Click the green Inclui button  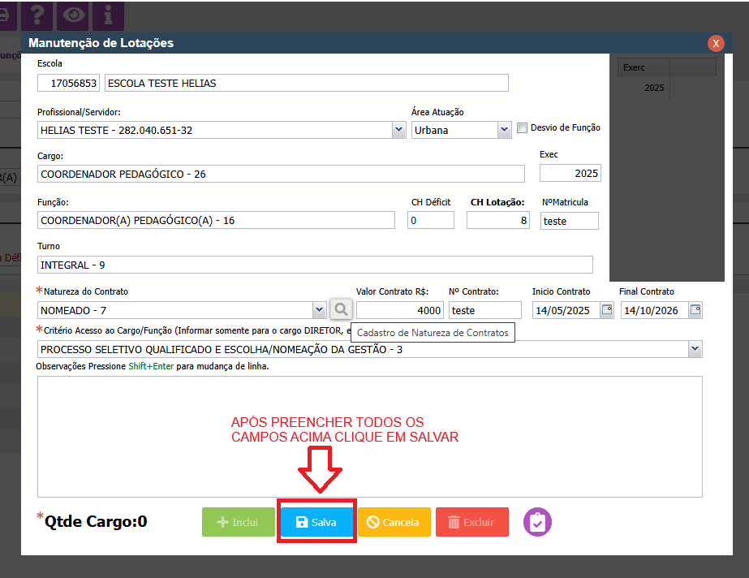point(239,522)
